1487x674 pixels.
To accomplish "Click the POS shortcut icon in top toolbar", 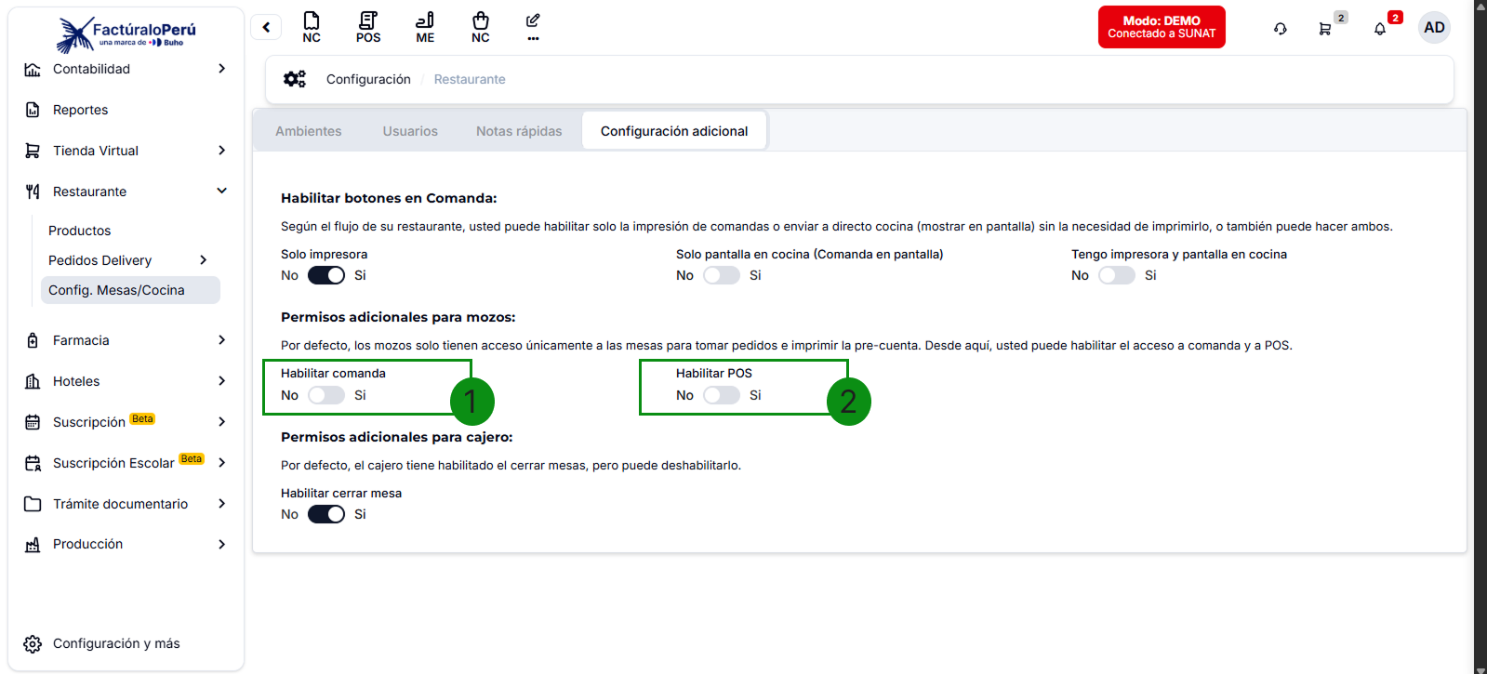I will 368,27.
